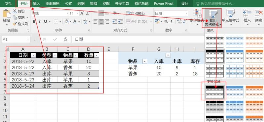Open Cell Styles (单元格样式)

230,17
